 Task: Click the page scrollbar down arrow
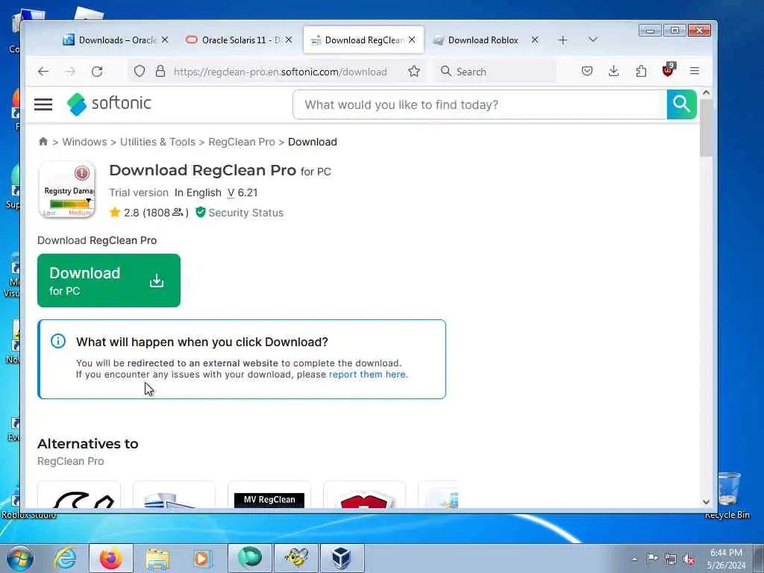click(x=706, y=502)
